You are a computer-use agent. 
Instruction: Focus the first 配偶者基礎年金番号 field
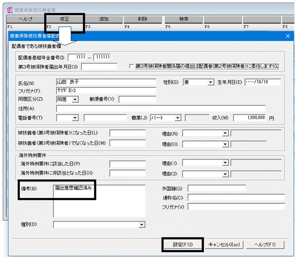pyautogui.click(x=77, y=57)
